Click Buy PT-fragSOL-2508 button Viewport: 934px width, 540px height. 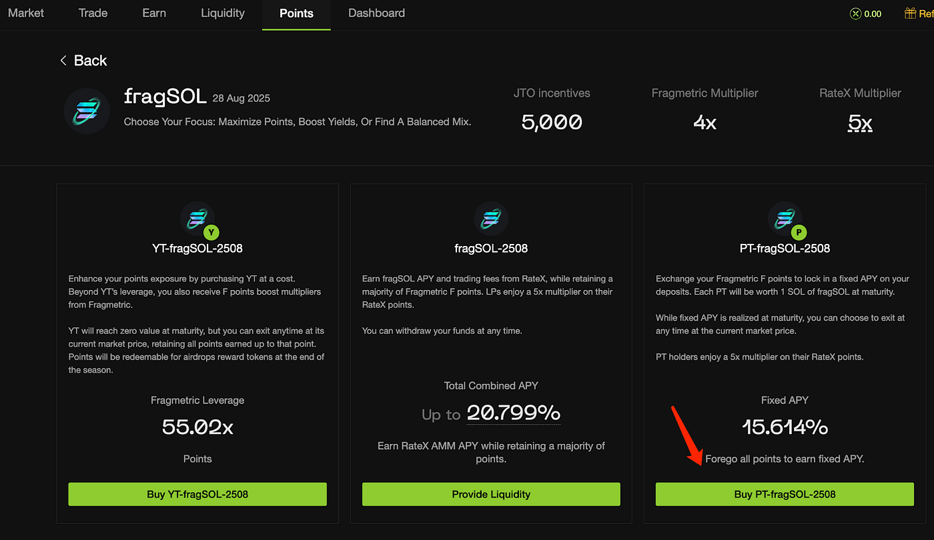tap(785, 494)
